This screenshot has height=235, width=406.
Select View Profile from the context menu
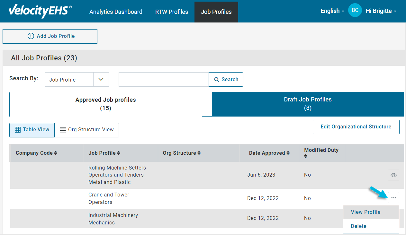[365, 212]
